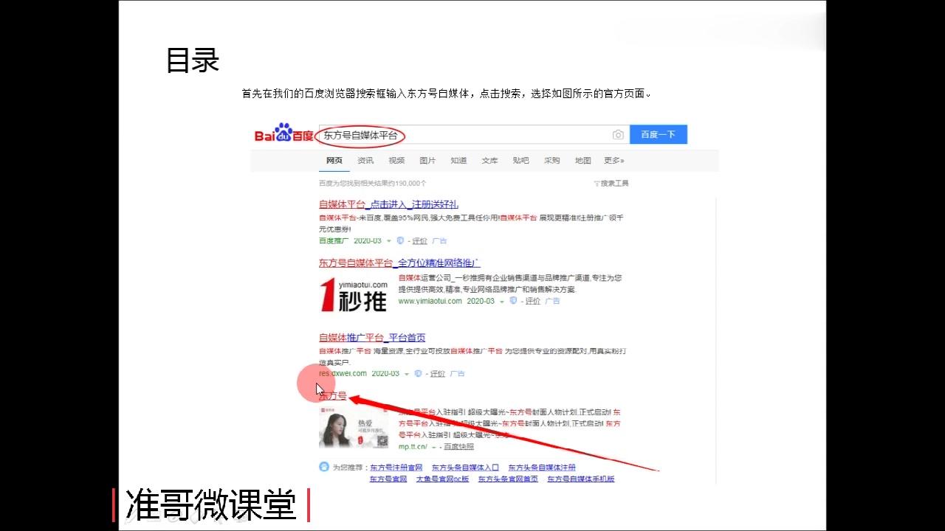Click the shield icon on the 百度推广 result

(400, 240)
